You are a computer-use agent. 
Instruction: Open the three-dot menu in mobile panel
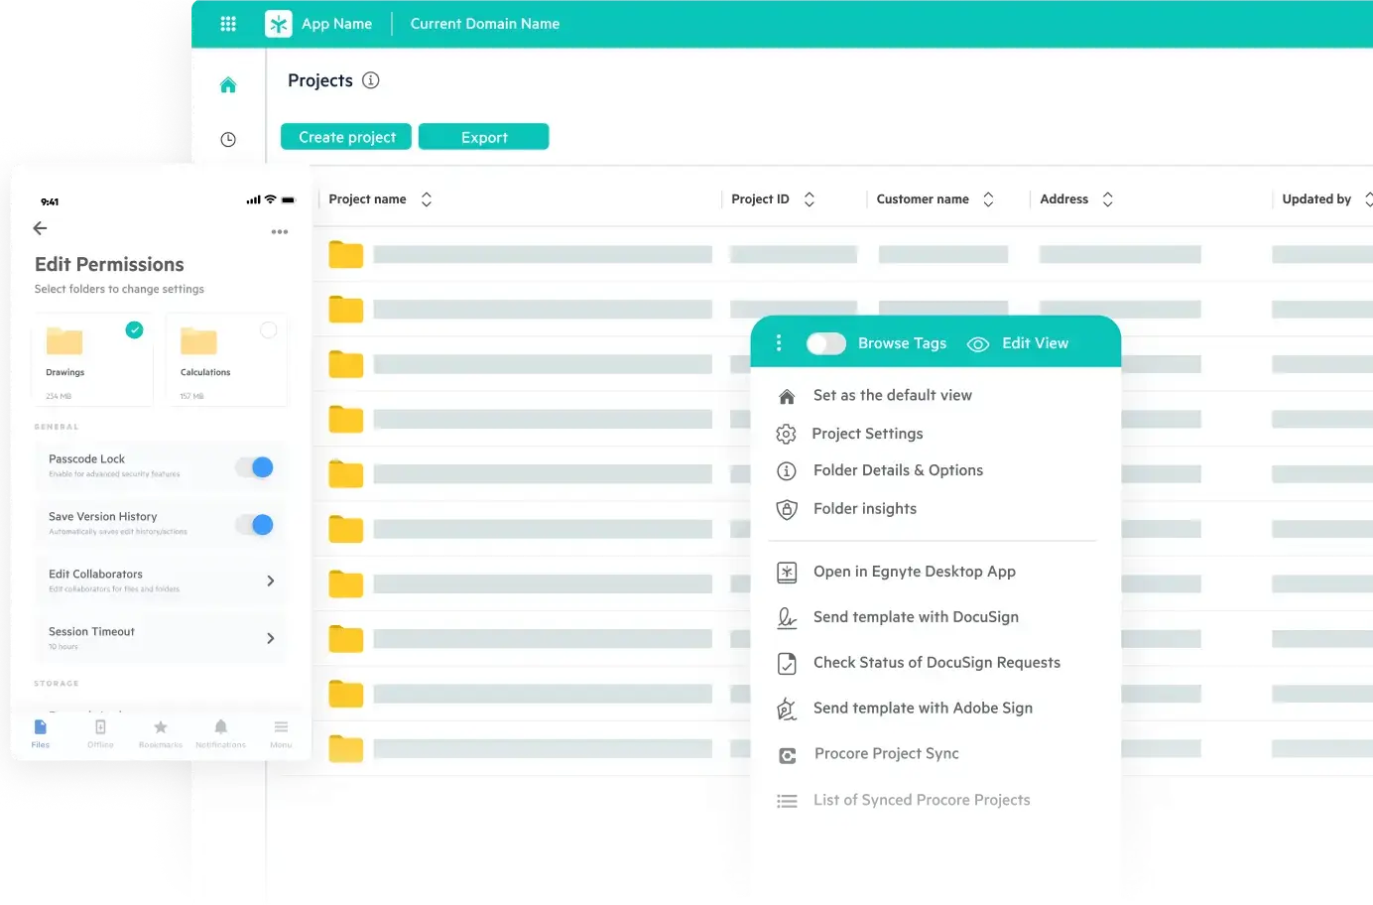coord(280,232)
